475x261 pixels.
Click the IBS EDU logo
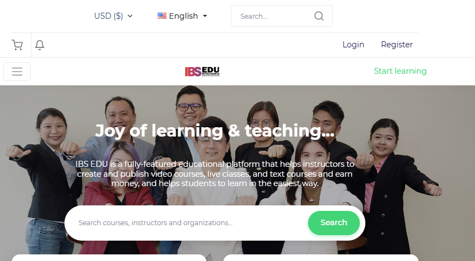coord(202,72)
